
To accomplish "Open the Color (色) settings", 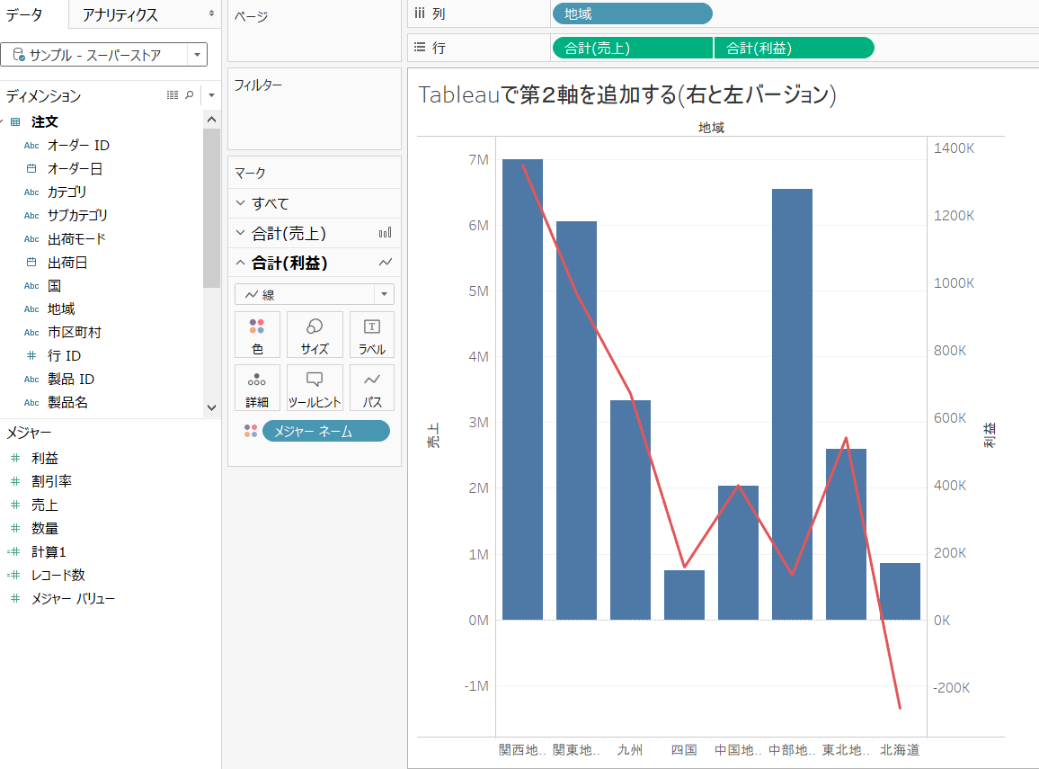I will 258,335.
